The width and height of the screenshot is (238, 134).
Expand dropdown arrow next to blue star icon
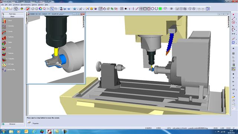[77, 9]
